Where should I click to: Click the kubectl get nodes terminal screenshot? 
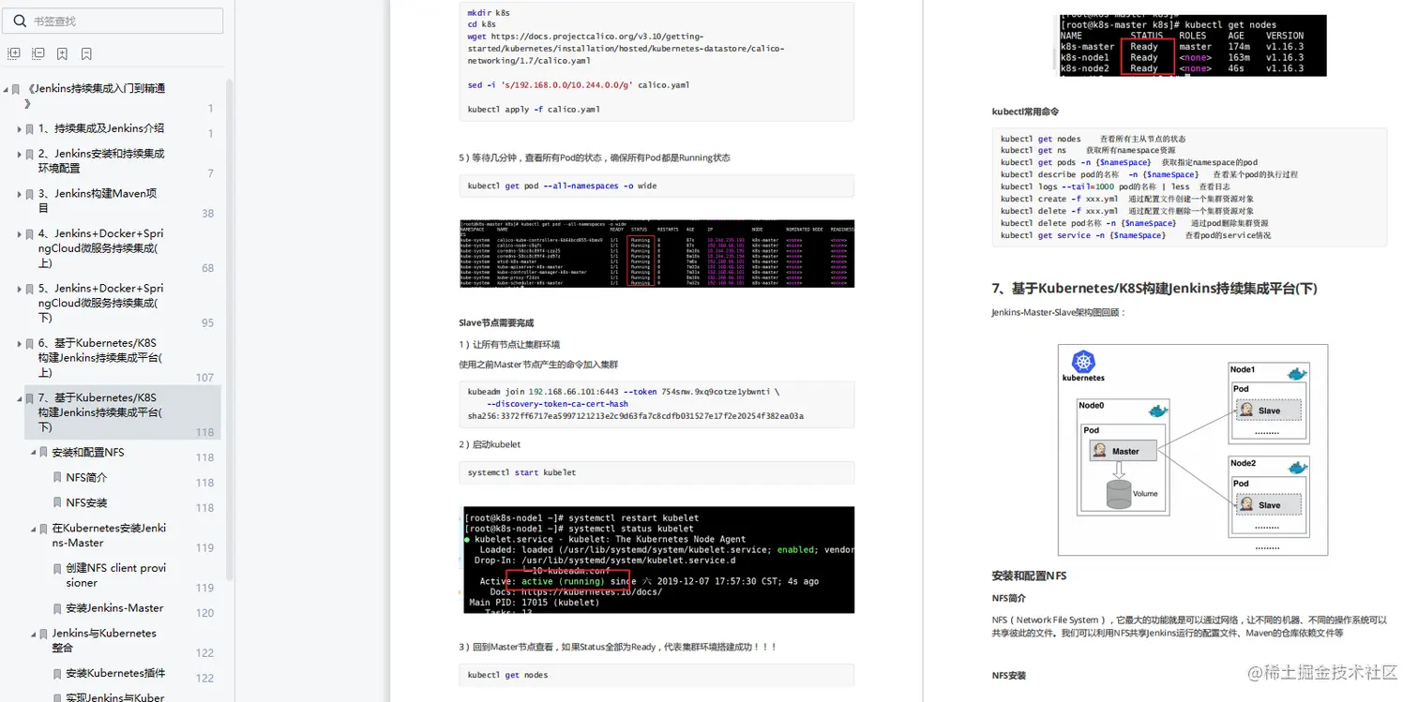(x=1193, y=45)
